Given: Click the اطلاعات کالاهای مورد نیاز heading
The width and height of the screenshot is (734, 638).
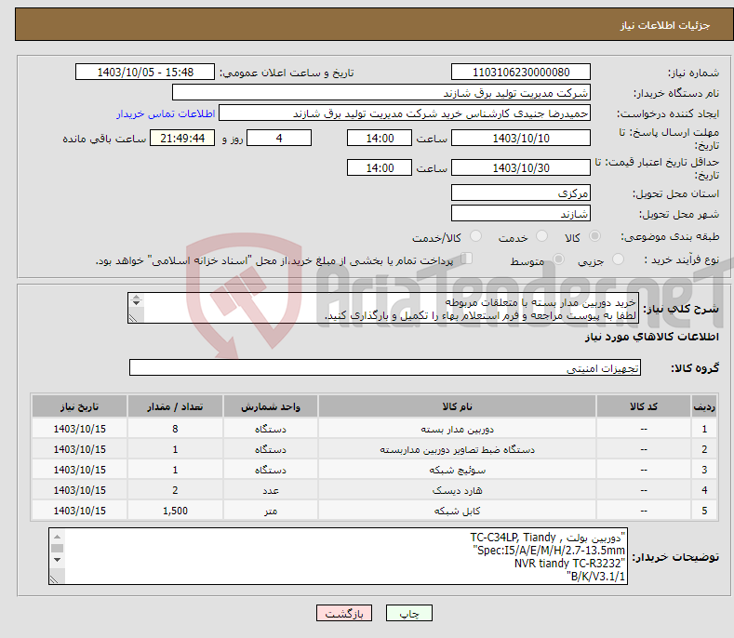Looking at the screenshot, I should [651, 337].
